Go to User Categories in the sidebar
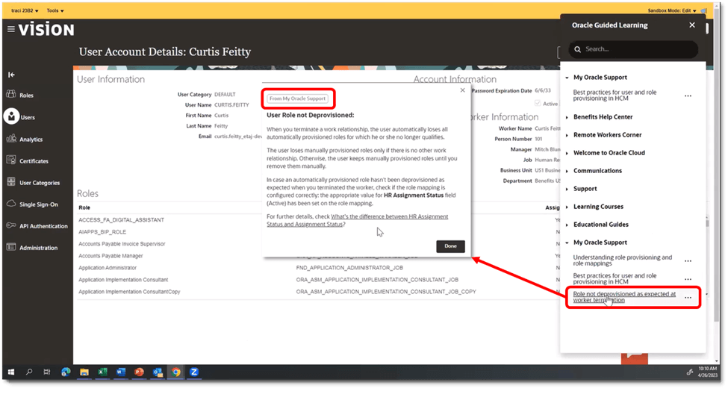 (x=40, y=183)
